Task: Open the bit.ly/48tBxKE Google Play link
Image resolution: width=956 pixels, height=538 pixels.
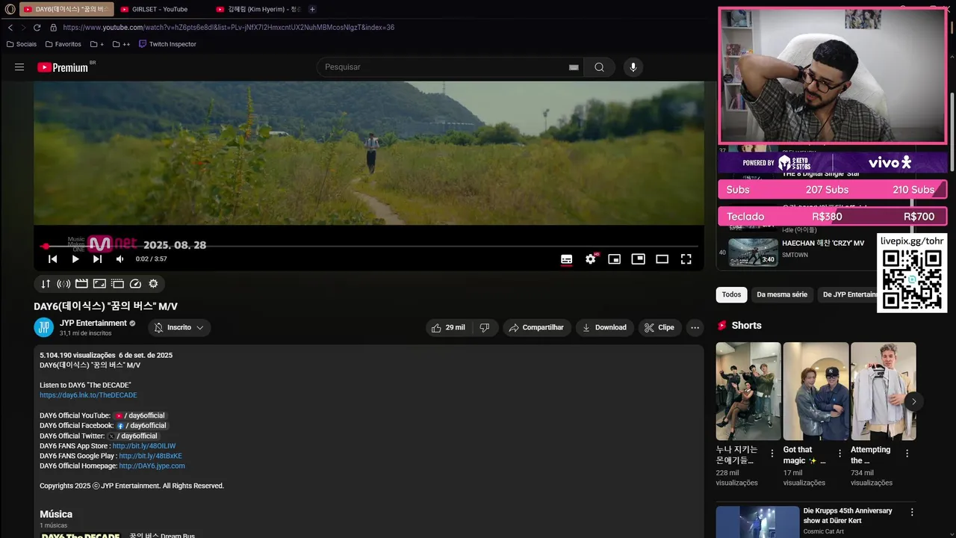Action: coord(150,456)
